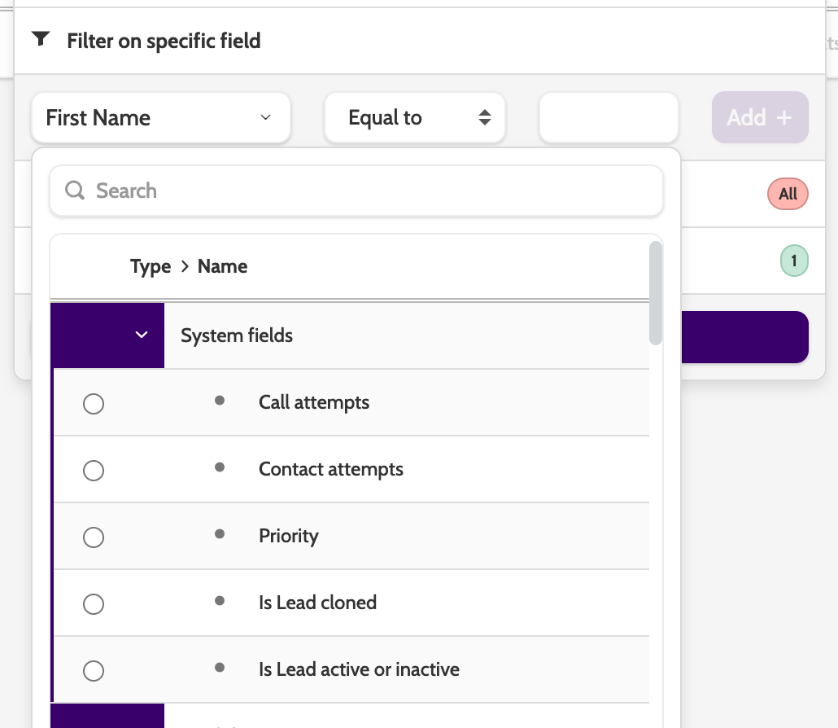
Task: Click the red All badge
Action: point(788,194)
